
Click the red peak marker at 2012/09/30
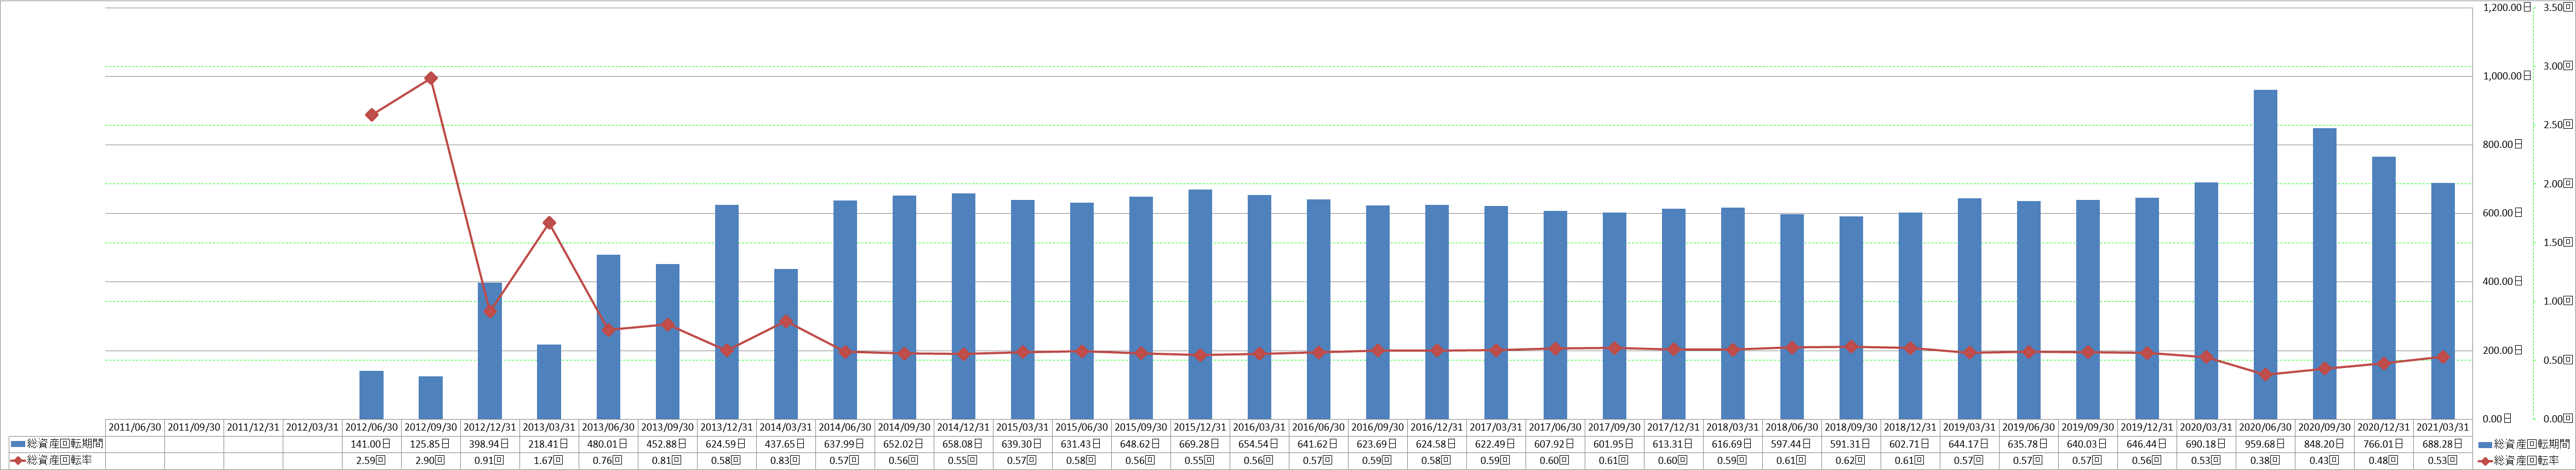click(430, 78)
